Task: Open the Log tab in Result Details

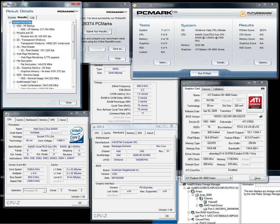Action: click(32, 18)
